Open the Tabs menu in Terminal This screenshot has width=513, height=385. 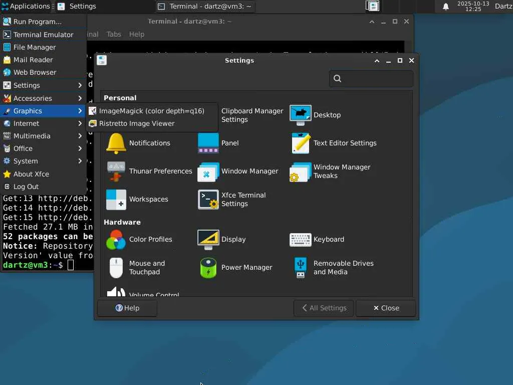click(114, 35)
